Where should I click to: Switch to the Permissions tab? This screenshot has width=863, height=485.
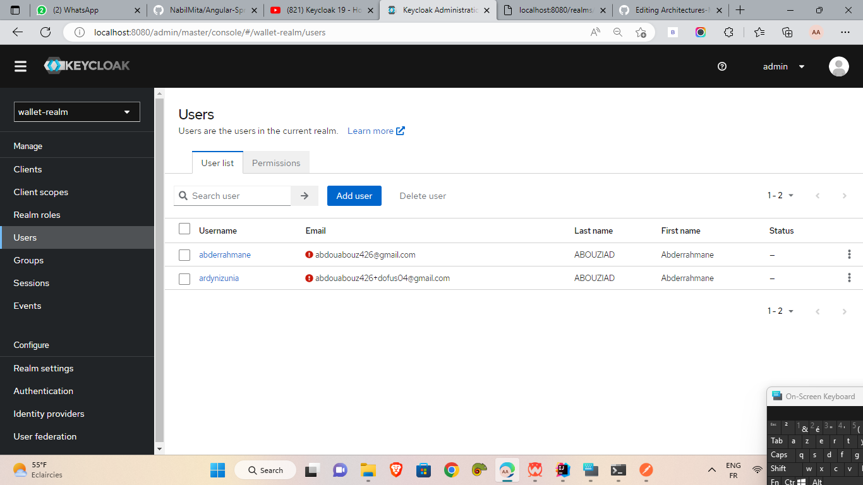[x=276, y=162]
